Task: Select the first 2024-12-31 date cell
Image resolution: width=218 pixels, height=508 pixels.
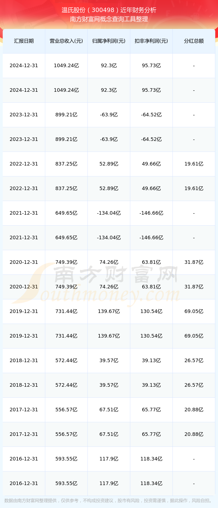Action: point(24,66)
